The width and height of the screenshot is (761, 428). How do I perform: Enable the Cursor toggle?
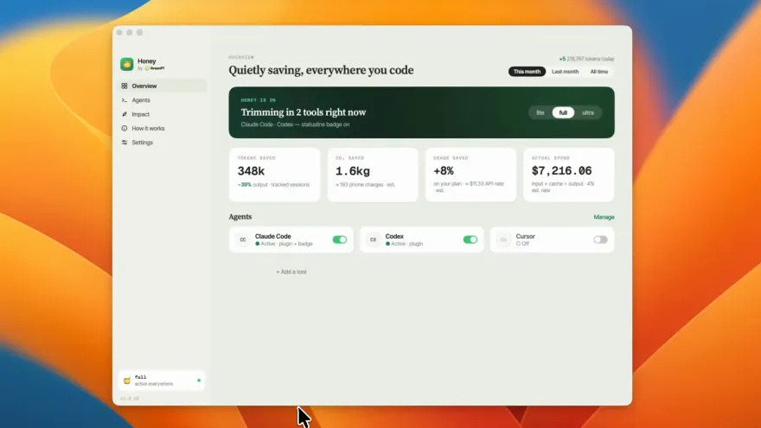600,240
